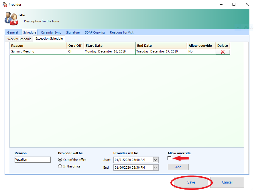254x191 pixels.
Task: Open the Start date-time dropdown
Action: (x=155, y=160)
